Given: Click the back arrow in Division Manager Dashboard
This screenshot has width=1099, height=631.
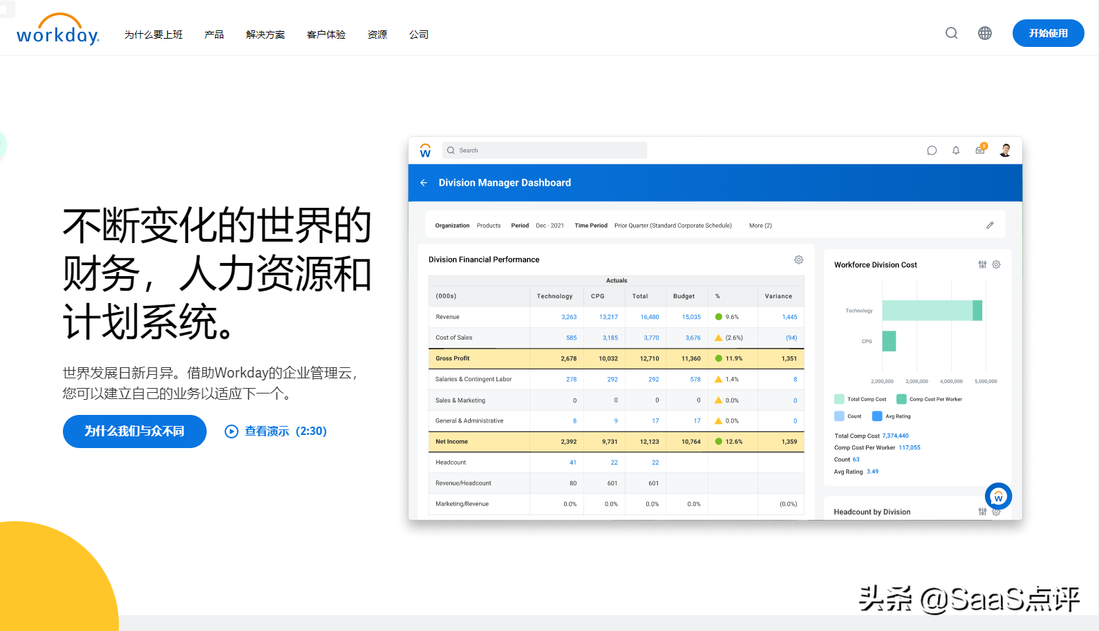Looking at the screenshot, I should [x=424, y=183].
